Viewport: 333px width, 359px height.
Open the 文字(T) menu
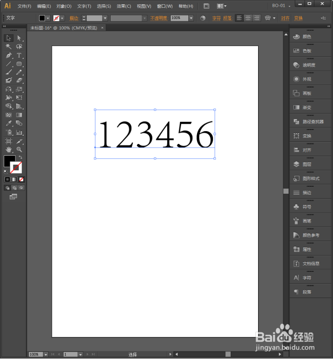click(84, 6)
